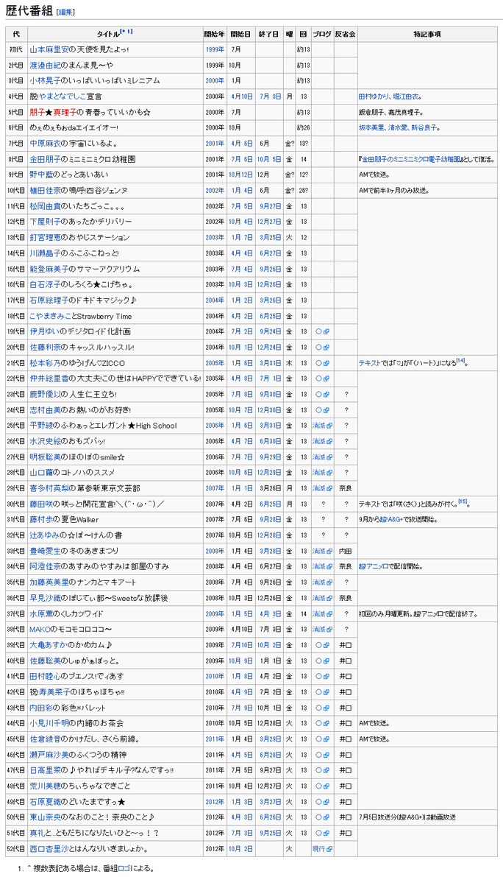Open the 堀江由衣 link in notes column
Image resolution: width=503 pixels, height=877 pixels.
click(x=405, y=96)
